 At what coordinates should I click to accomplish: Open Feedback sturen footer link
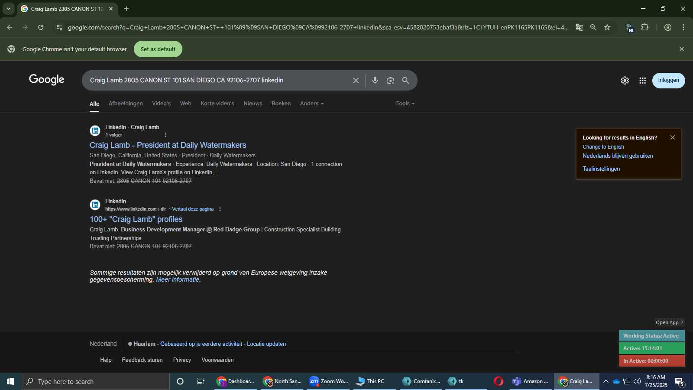pyautogui.click(x=142, y=360)
